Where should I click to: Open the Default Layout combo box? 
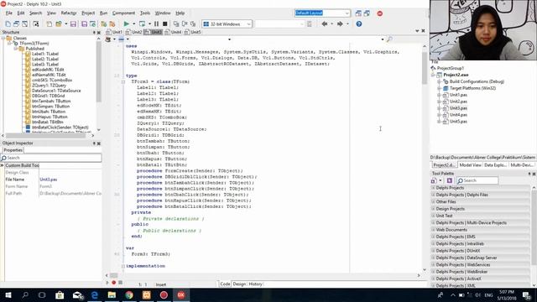pyautogui.click(x=322, y=13)
